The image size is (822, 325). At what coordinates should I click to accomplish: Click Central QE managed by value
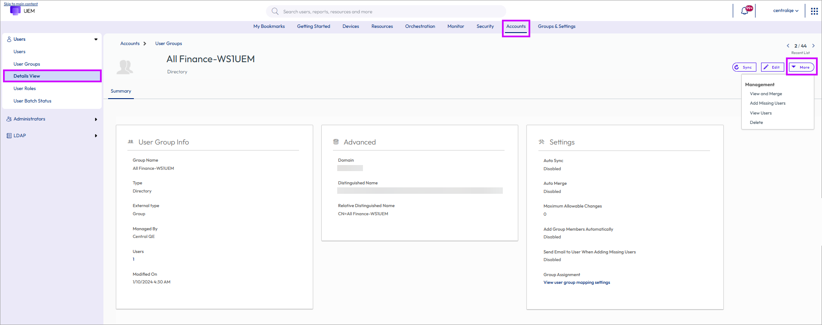click(x=144, y=237)
